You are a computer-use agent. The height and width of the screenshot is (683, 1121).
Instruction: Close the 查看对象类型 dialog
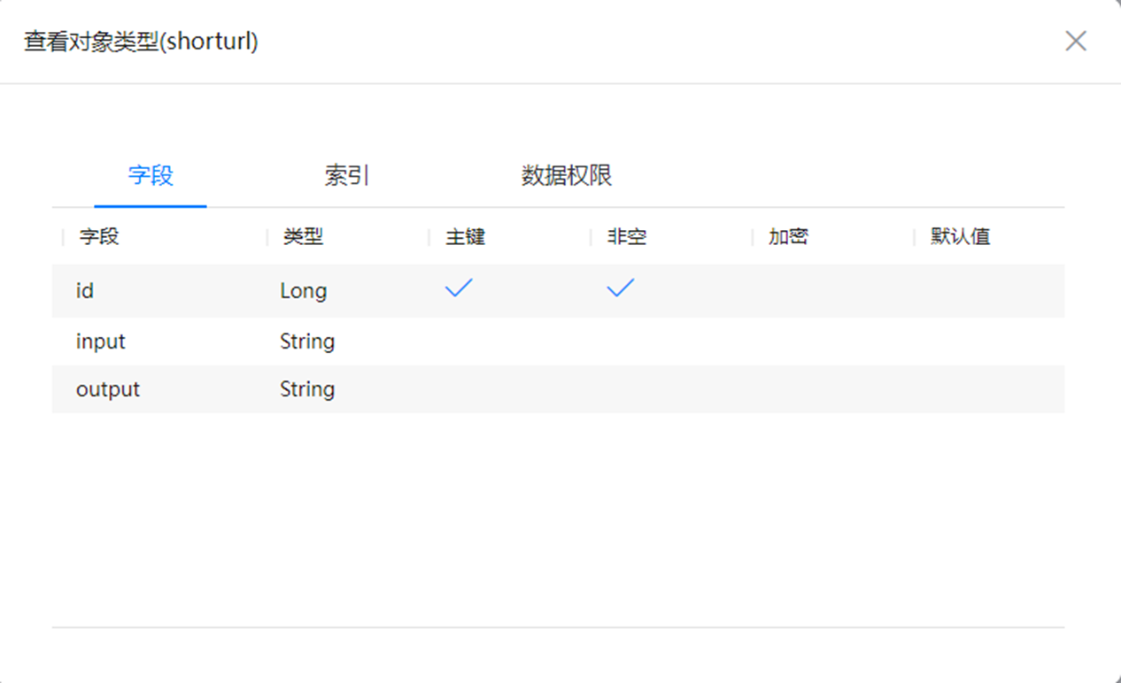1076,41
